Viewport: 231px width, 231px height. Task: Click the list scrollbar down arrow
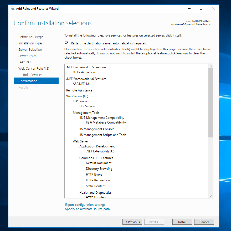[x=211, y=196]
